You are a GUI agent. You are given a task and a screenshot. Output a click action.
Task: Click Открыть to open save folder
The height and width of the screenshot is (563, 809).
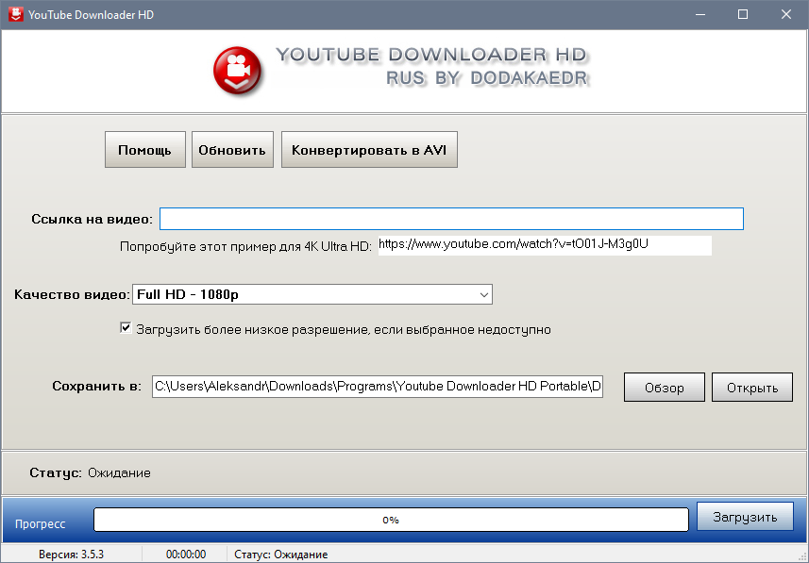751,388
